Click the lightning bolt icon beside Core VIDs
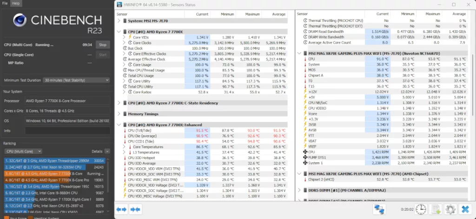The width and height of the screenshot is (476, 219). (130, 37)
